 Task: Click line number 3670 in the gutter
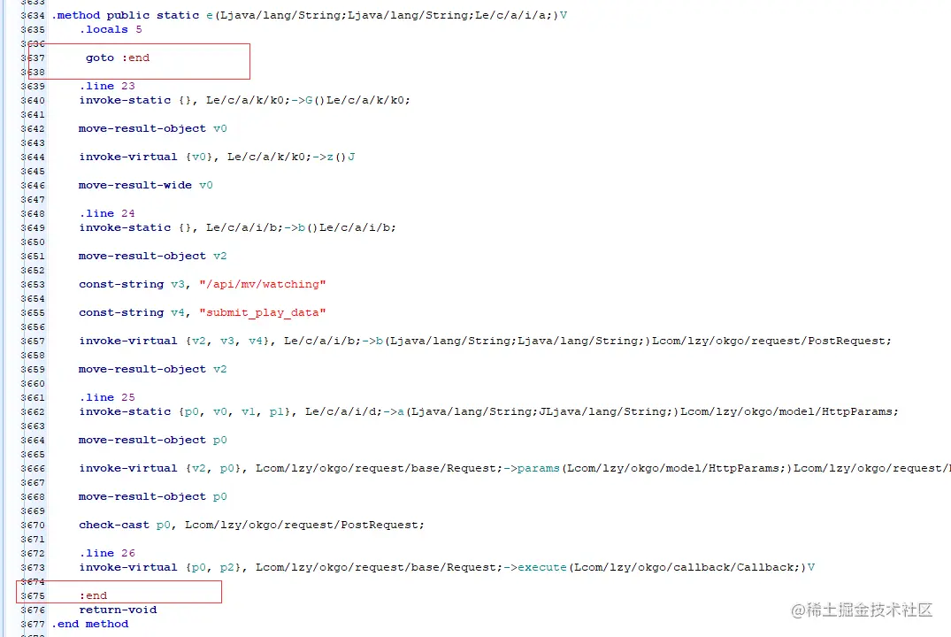point(33,525)
